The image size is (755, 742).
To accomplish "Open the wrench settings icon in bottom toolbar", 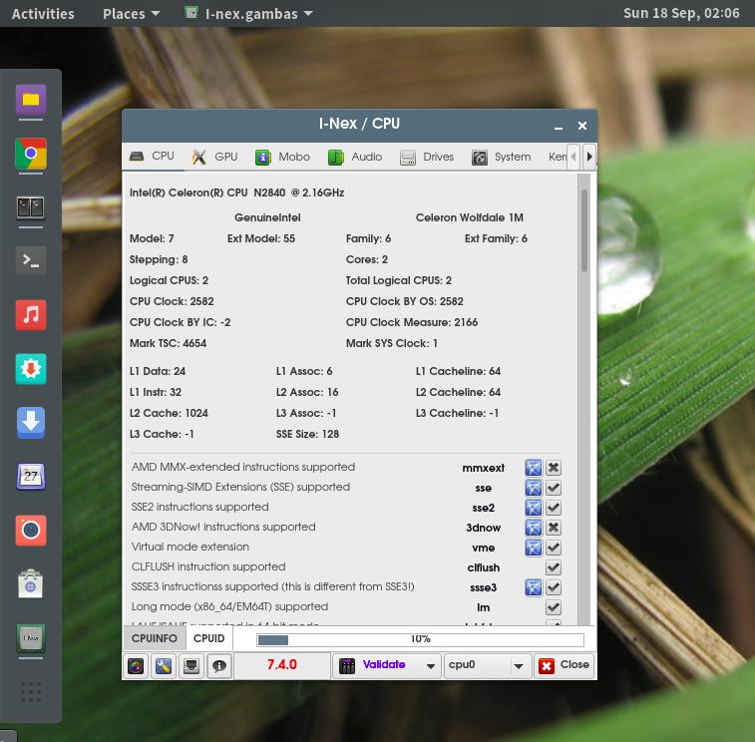I will [164, 666].
